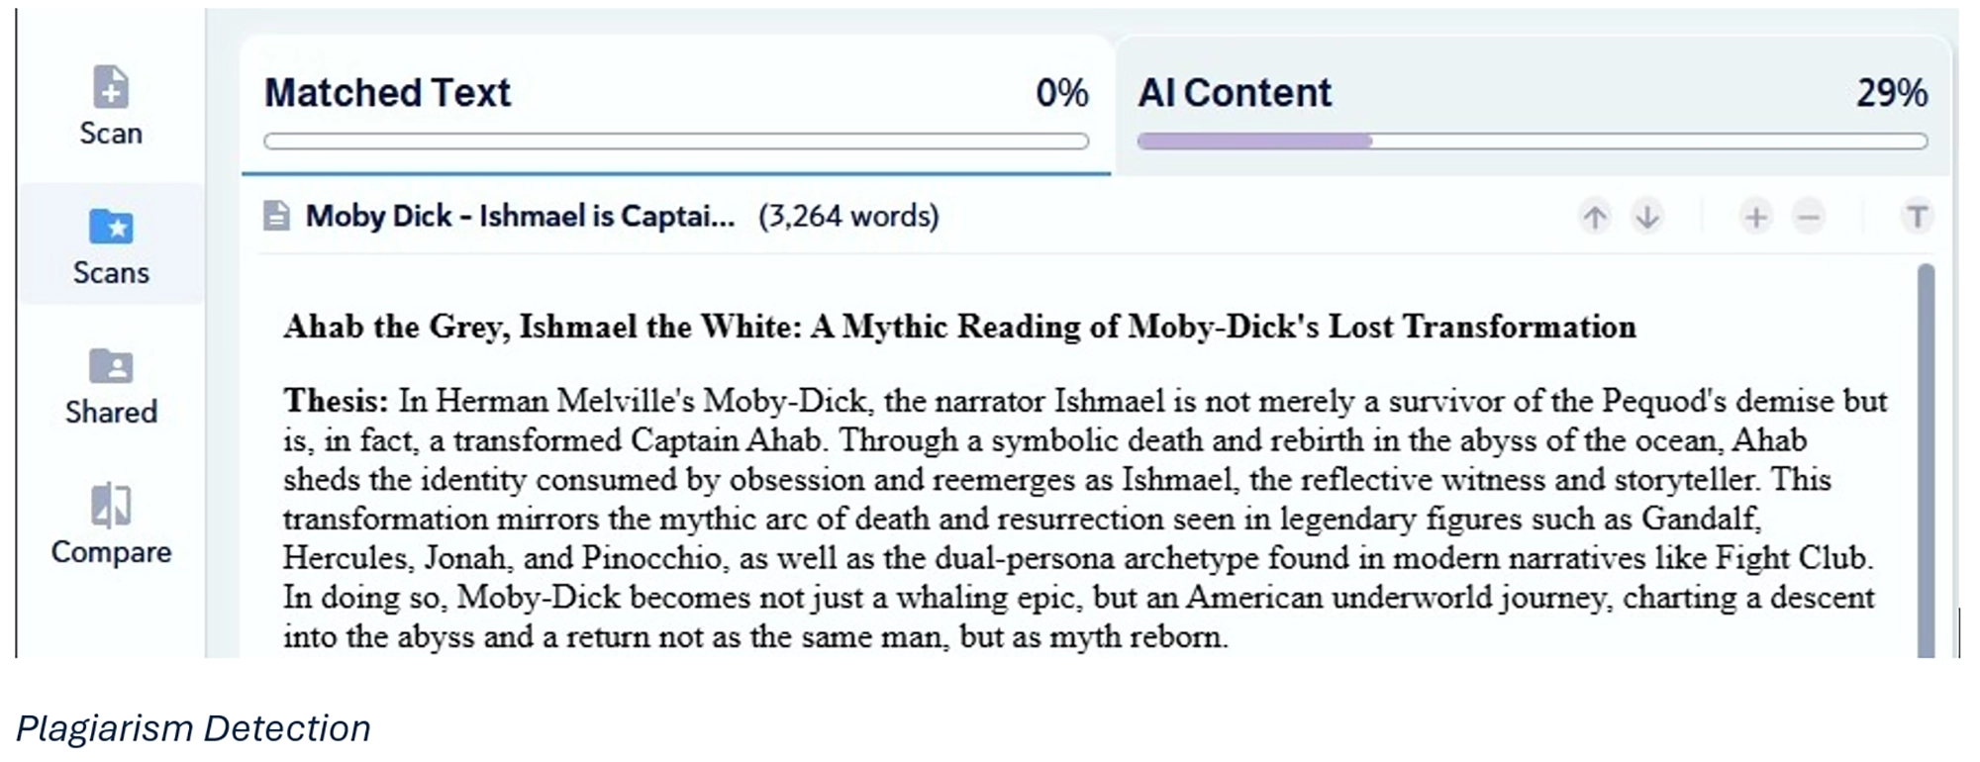Click the document scrollbar
Viewport: 1980px width, 762px height.
click(1926, 455)
